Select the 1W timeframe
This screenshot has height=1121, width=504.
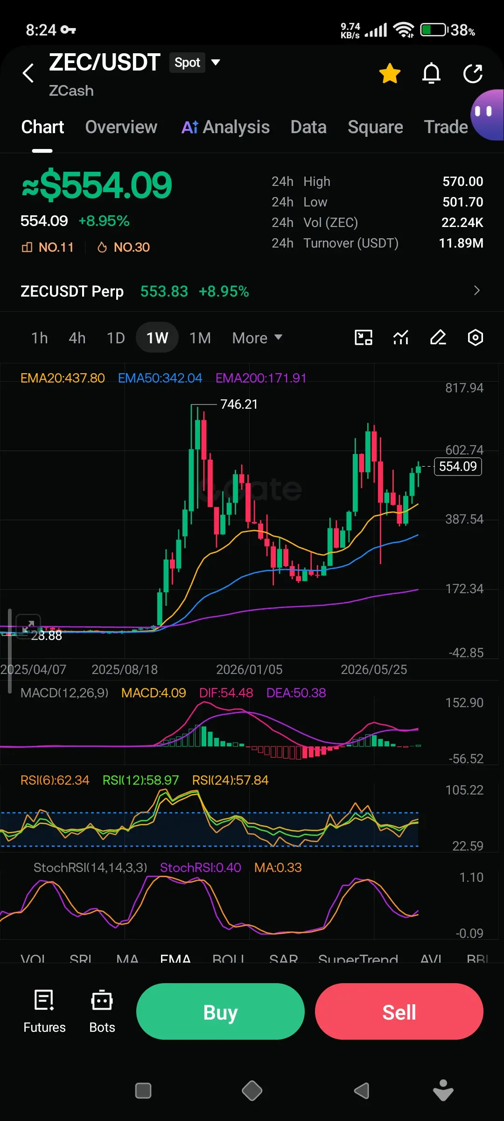click(x=157, y=338)
